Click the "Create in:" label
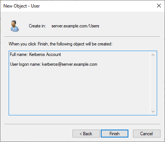This screenshot has width=165, height=142. pyautogui.click(x=37, y=26)
